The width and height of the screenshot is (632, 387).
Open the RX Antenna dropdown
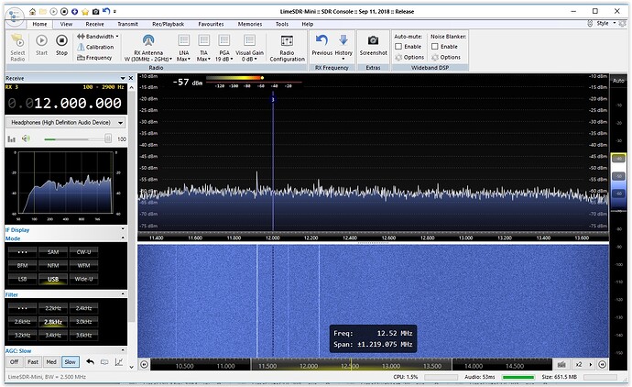149,47
